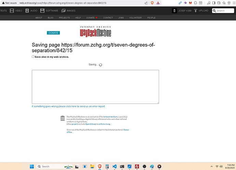Viewport: 236px width, 170px height.
Task: Open the extensions puzzle piece menu
Action: tap(196, 3)
